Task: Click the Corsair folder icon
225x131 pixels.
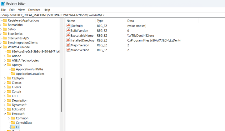Action: click(9, 92)
